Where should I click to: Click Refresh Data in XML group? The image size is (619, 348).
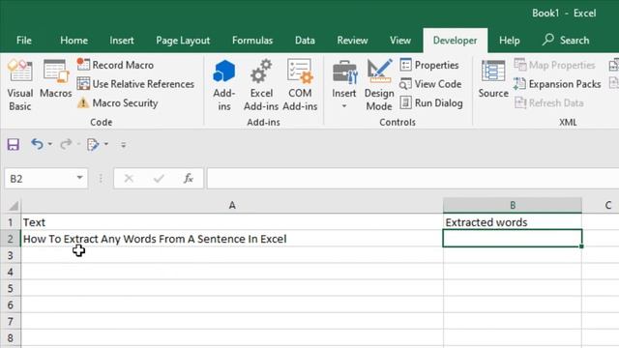point(548,103)
